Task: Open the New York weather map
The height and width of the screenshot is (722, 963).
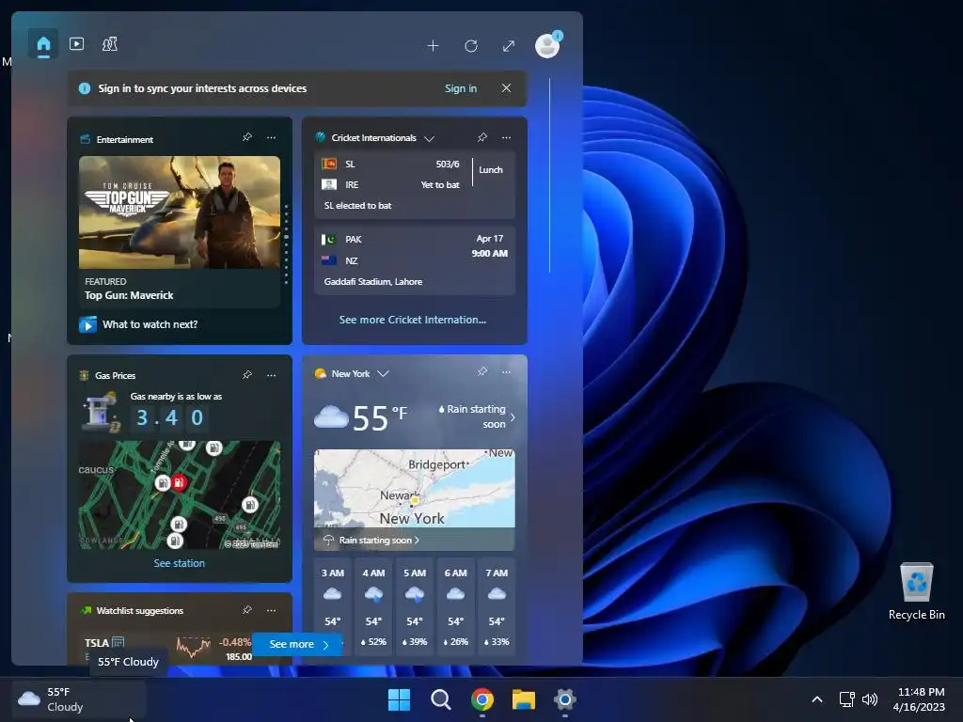Action: (415, 489)
